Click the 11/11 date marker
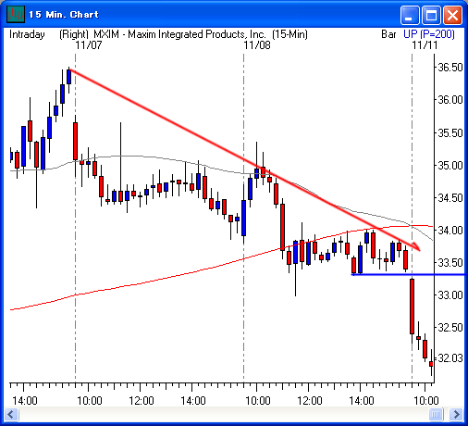Viewport: 468px width, 426px height. point(425,45)
